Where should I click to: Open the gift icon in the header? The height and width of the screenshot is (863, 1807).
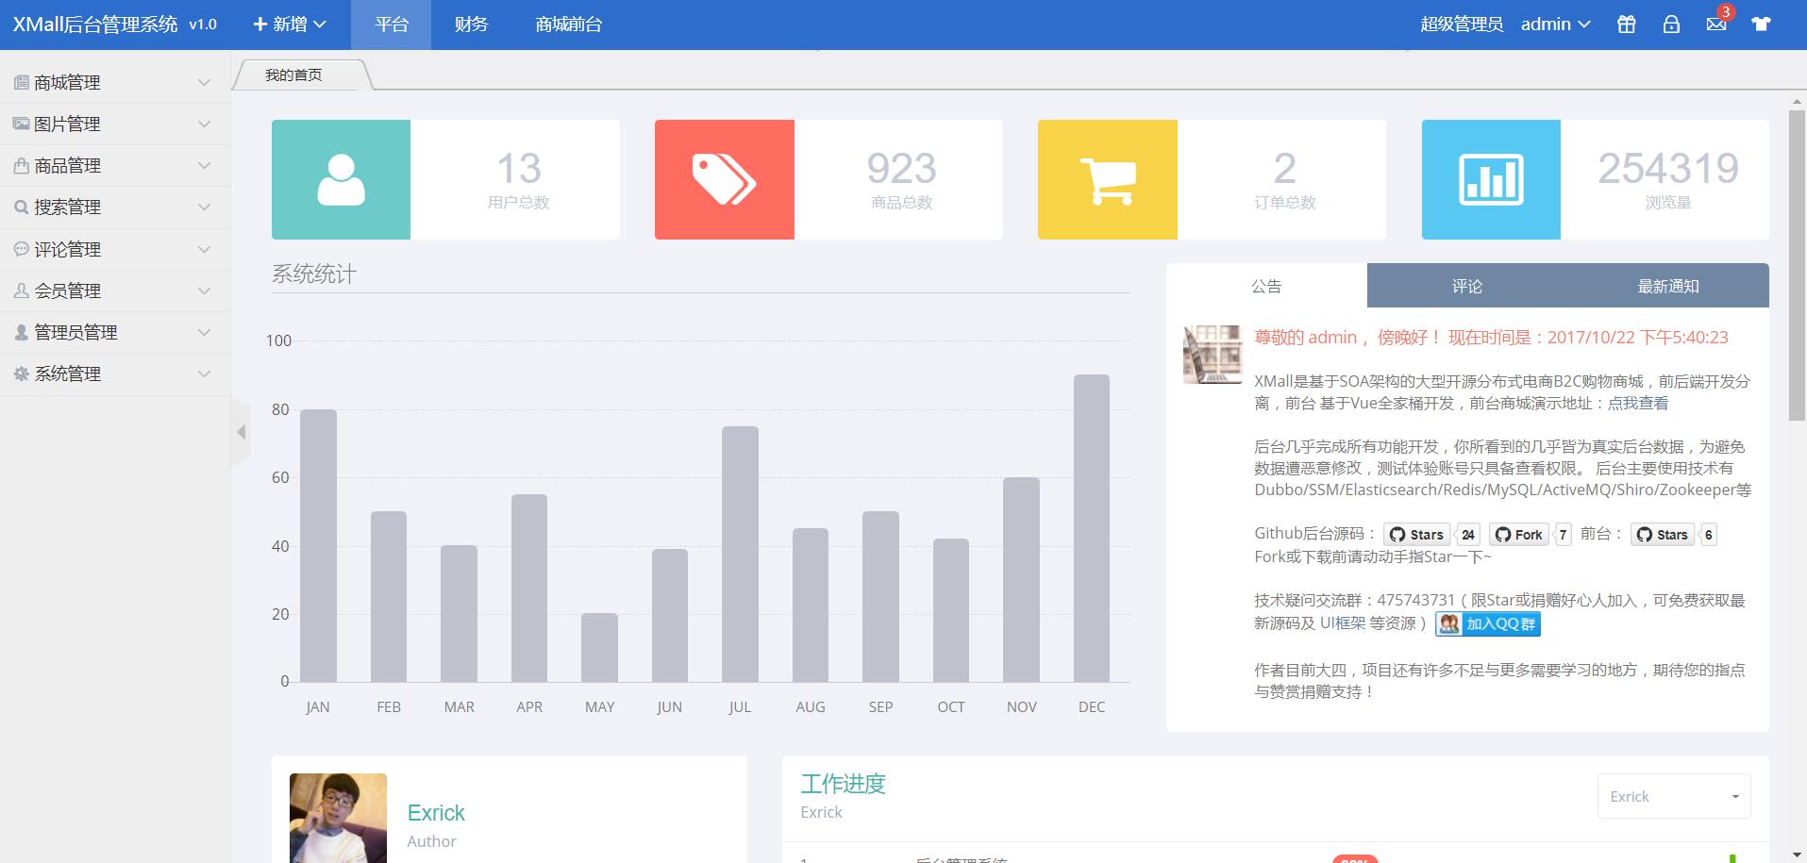[x=1626, y=25]
